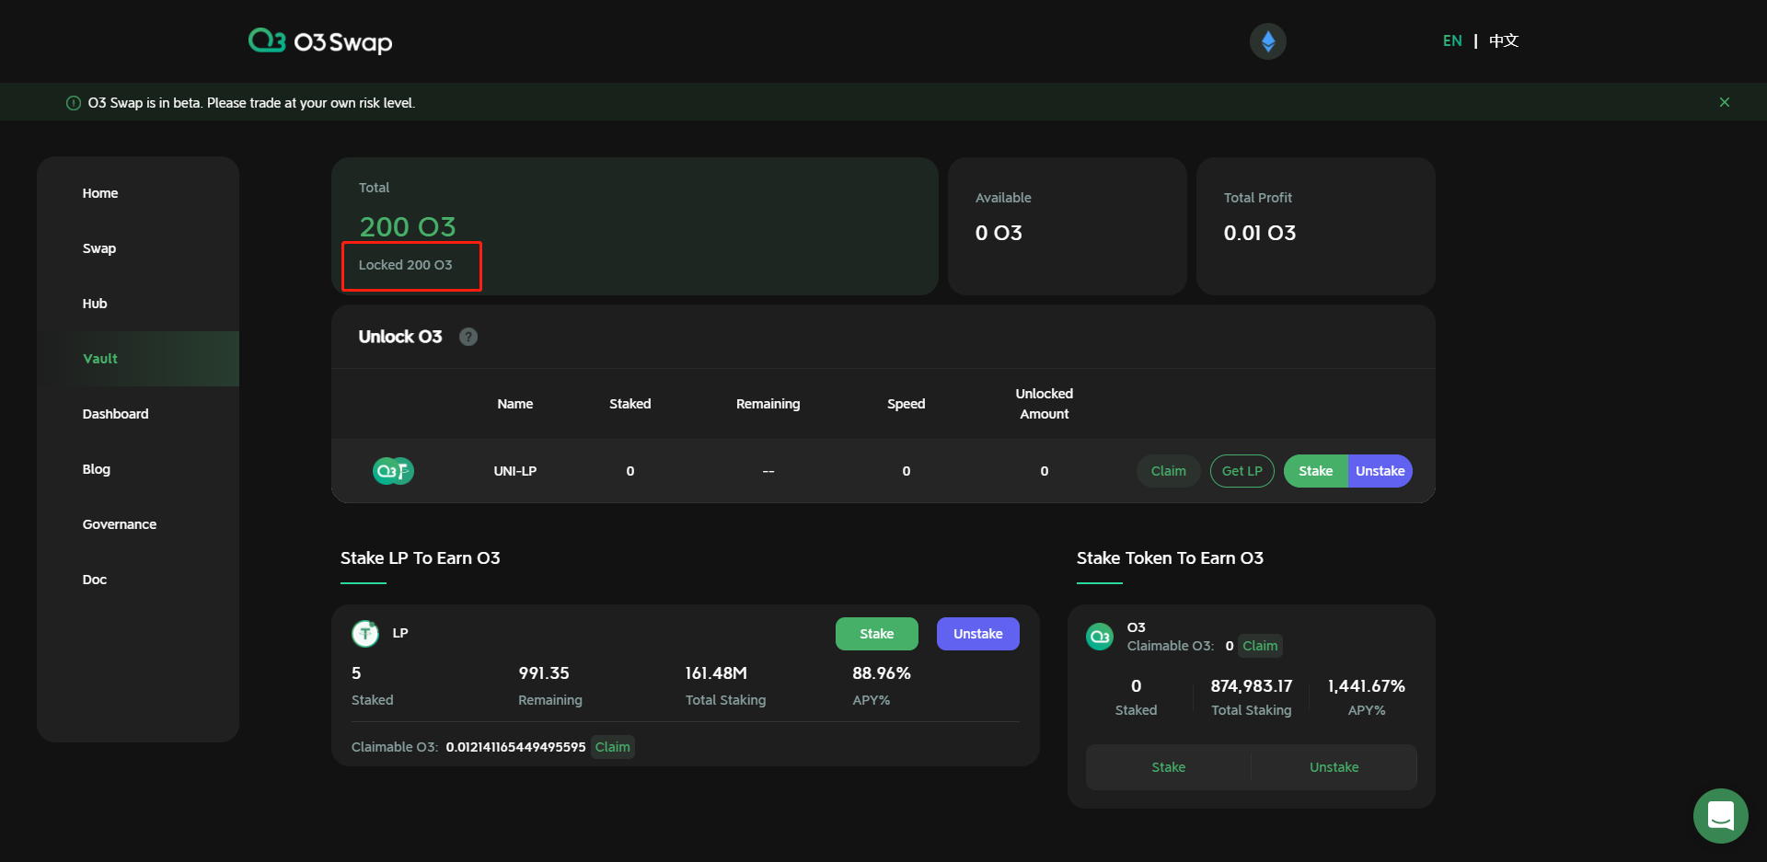Click the 874,983.17 Total Staking value
Screen dimensions: 1767x862
1252,686
